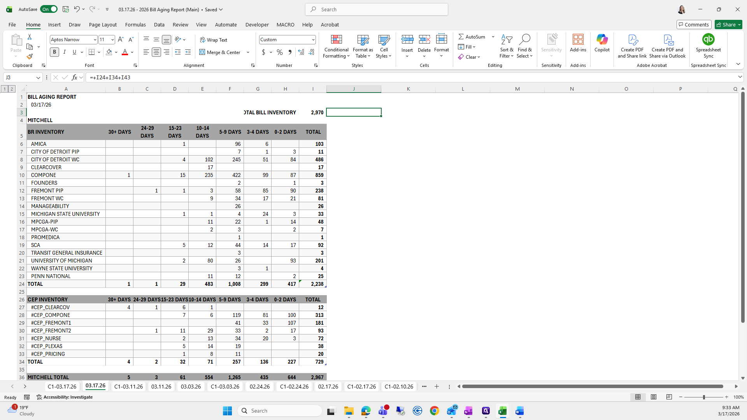
Task: Toggle Bold formatting button
Action: tap(54, 52)
